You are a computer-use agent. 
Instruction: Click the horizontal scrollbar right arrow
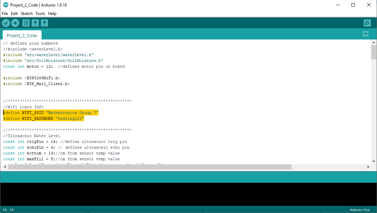pyautogui.click(x=368, y=167)
